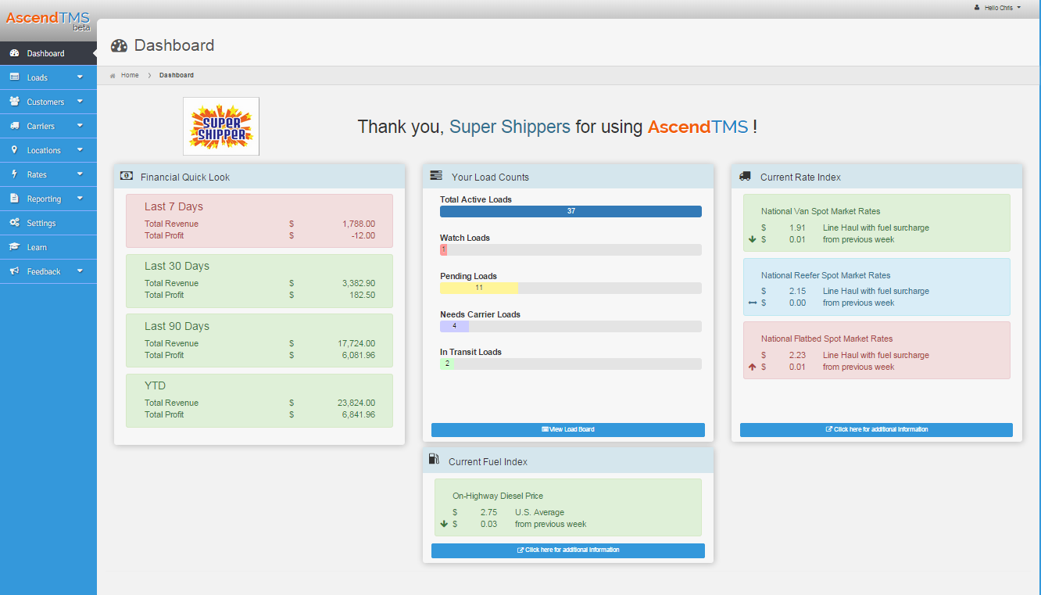This screenshot has width=1041, height=595.
Task: Open the Learn menu item
Action: 48,247
